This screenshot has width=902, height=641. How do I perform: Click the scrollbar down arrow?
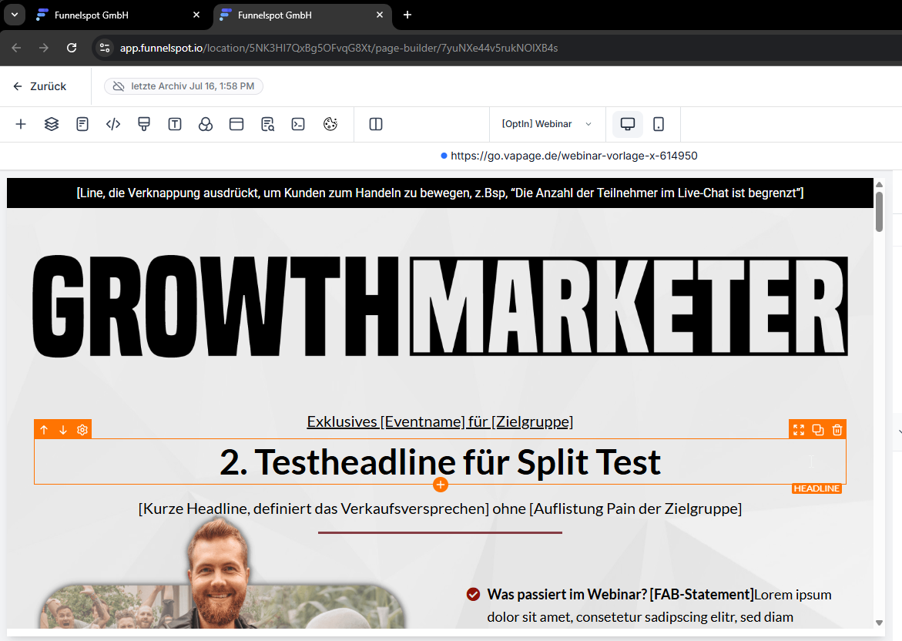pyautogui.click(x=879, y=623)
